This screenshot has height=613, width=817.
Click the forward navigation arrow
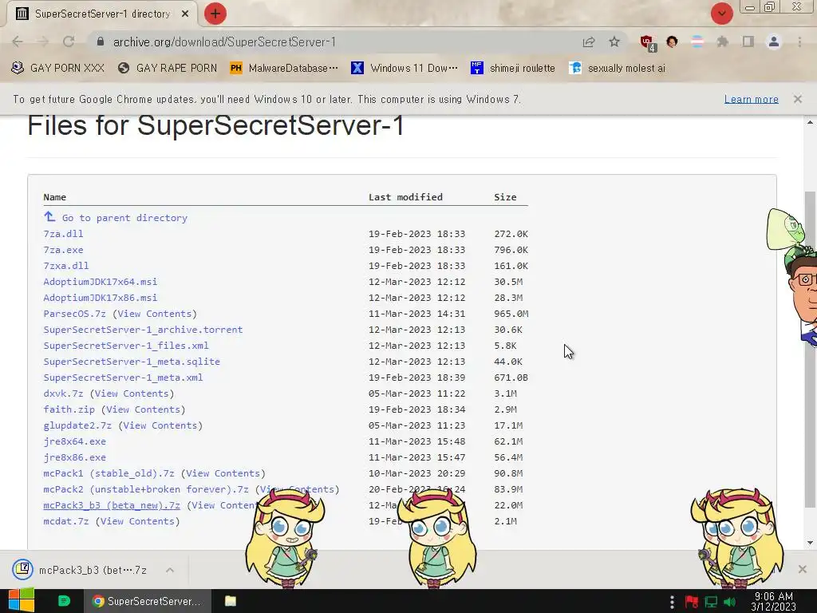click(x=43, y=42)
